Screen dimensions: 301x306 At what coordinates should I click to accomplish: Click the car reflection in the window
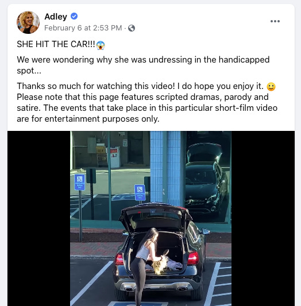click(206, 181)
